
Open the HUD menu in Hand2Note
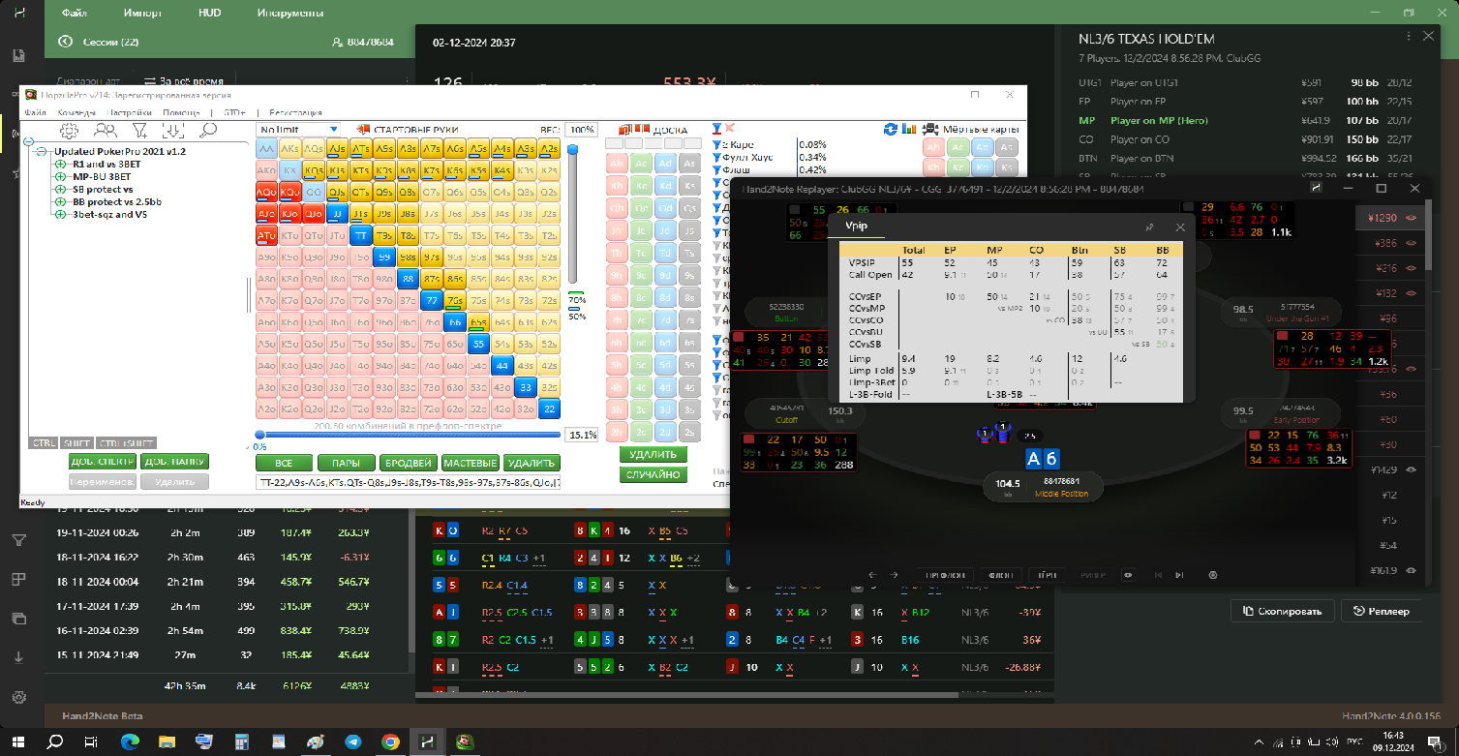click(x=209, y=15)
